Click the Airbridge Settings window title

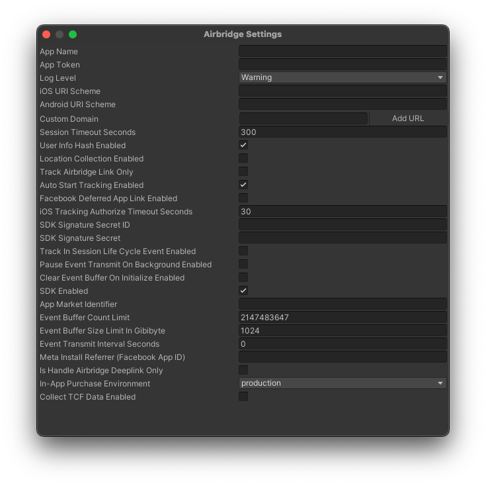tap(243, 34)
